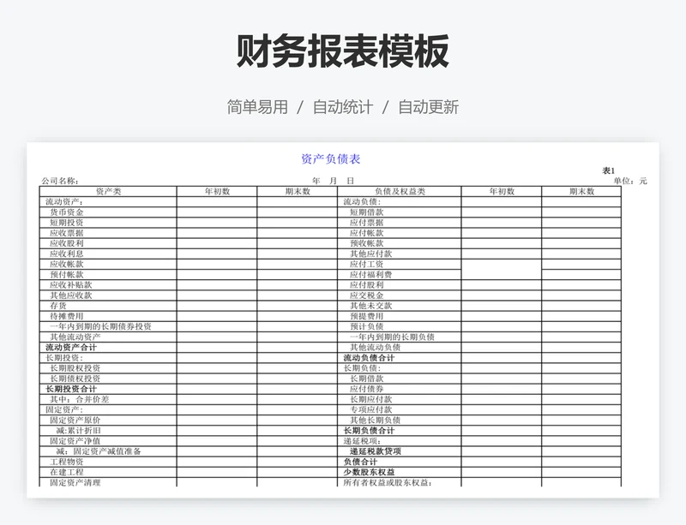Select the 短期借款 row label

pyautogui.click(x=367, y=212)
